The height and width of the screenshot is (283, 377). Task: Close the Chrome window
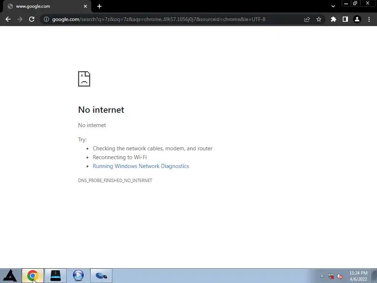click(367, 3)
